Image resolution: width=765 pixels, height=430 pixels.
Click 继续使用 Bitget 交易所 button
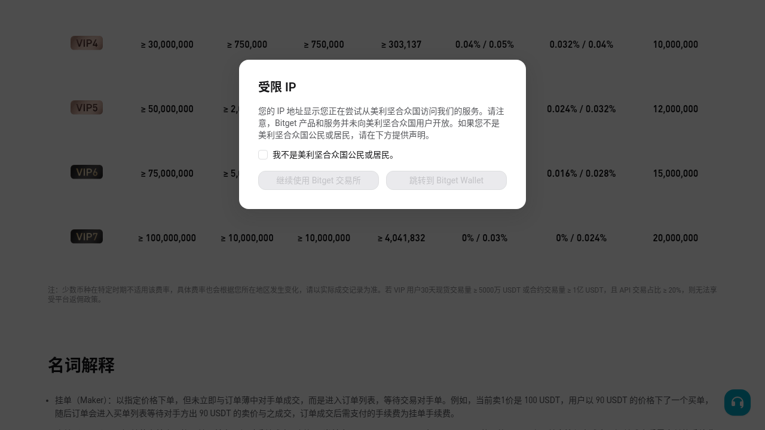click(x=319, y=180)
